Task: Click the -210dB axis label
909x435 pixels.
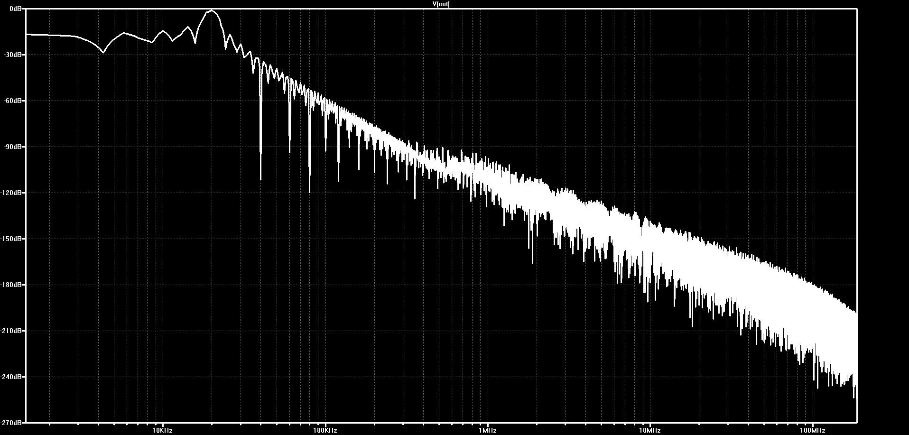Action: (12, 331)
